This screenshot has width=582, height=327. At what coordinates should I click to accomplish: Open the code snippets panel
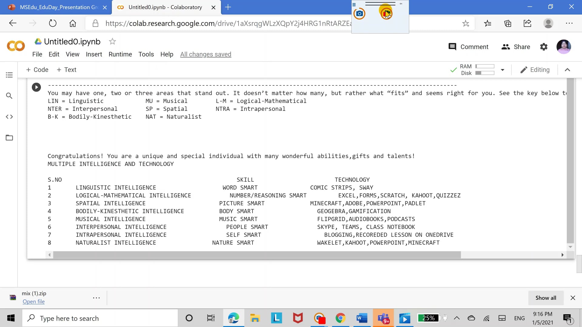(x=9, y=117)
